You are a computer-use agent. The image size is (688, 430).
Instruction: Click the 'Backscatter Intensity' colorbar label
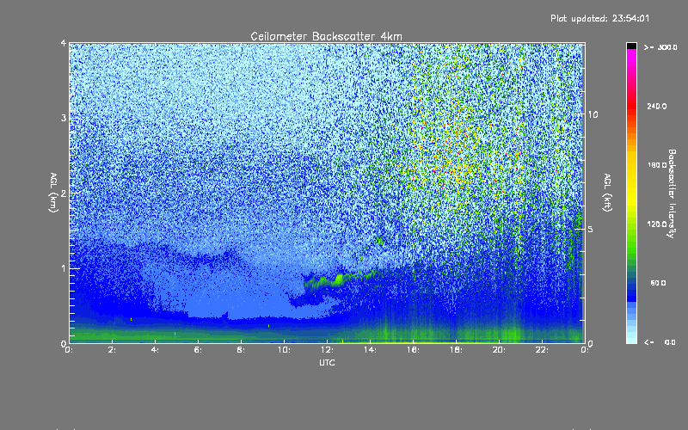(x=672, y=193)
